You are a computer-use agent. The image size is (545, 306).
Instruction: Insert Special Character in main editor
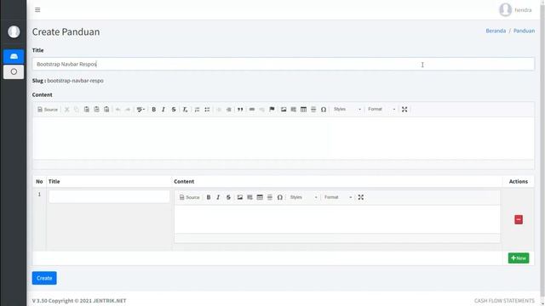pyautogui.click(x=324, y=110)
